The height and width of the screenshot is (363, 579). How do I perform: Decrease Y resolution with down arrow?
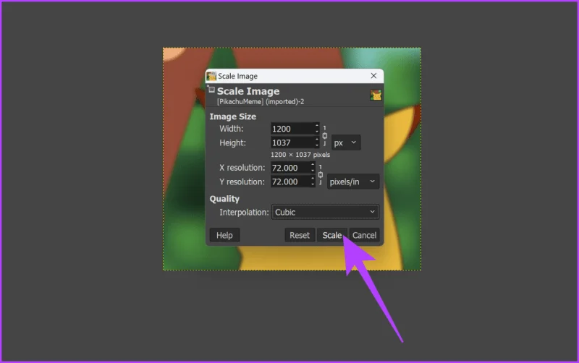pos(313,184)
